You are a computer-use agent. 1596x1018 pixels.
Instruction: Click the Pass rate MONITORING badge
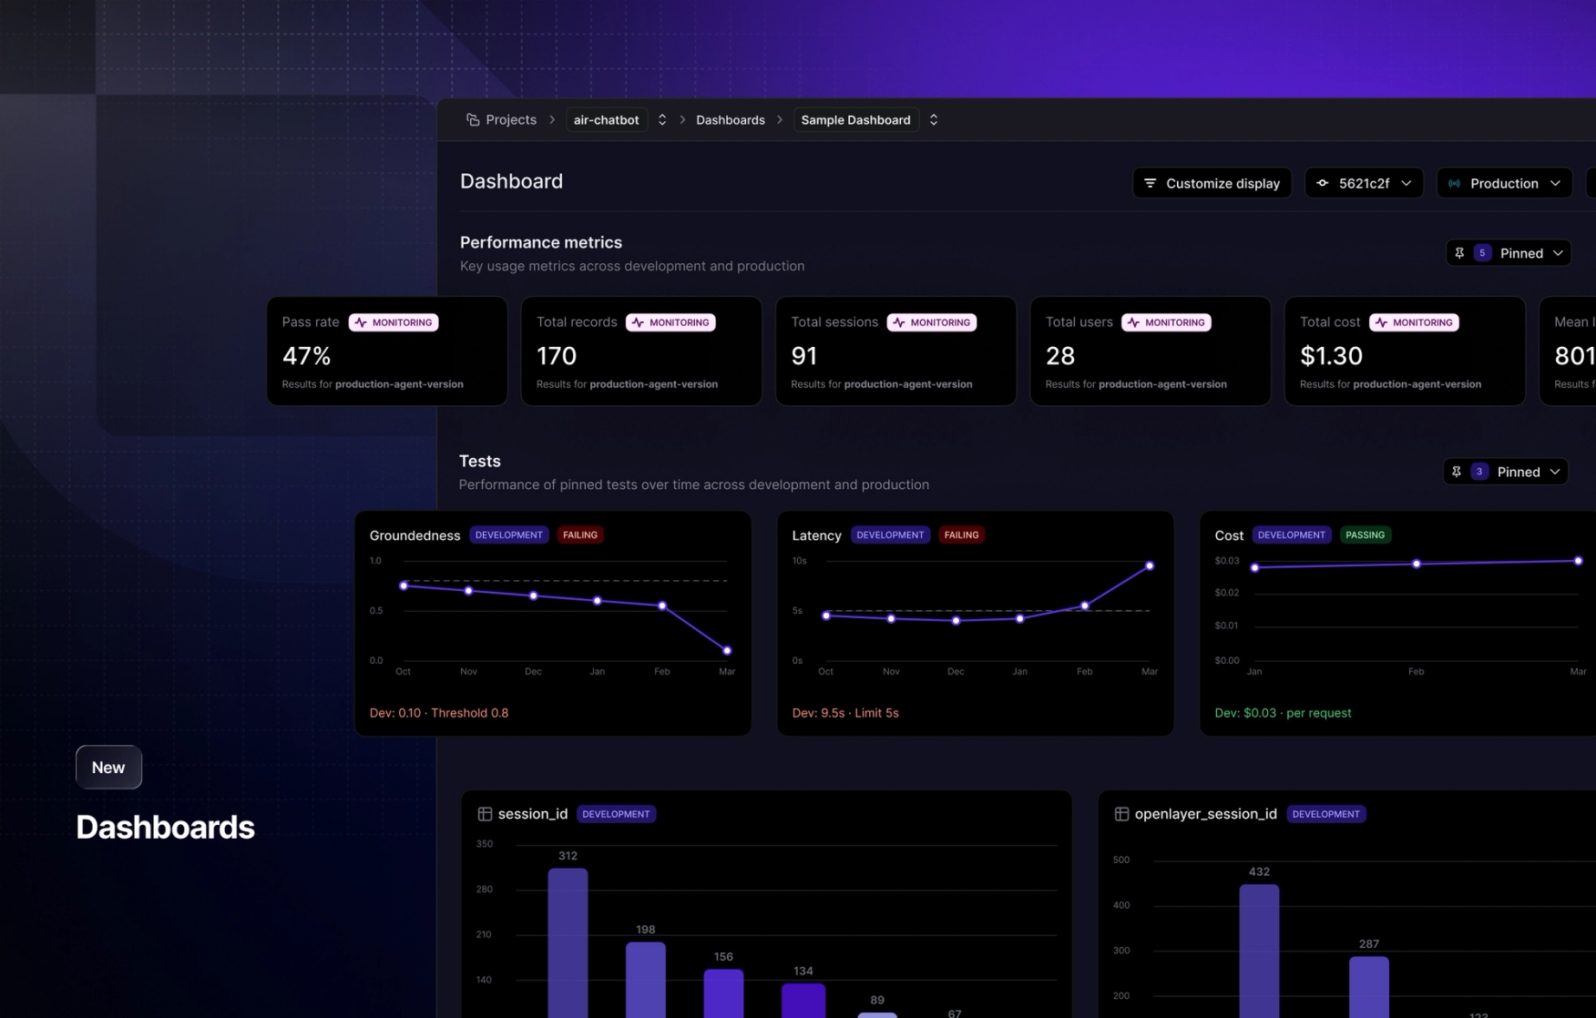pyautogui.click(x=394, y=322)
